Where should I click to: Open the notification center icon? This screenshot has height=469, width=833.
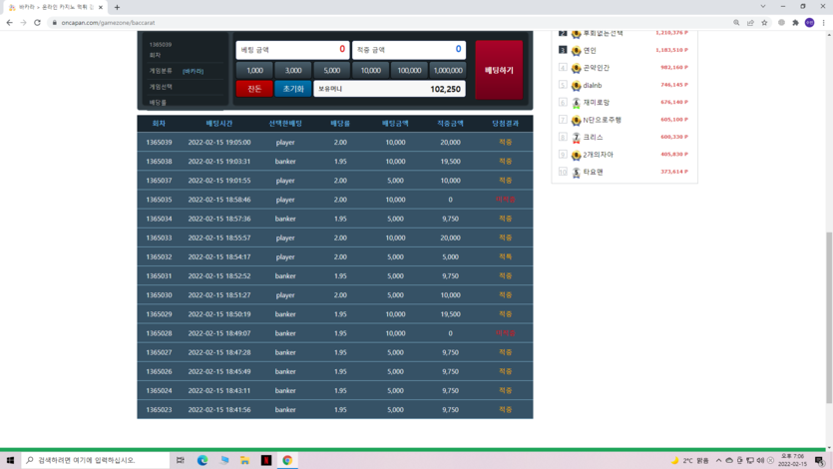click(820, 460)
